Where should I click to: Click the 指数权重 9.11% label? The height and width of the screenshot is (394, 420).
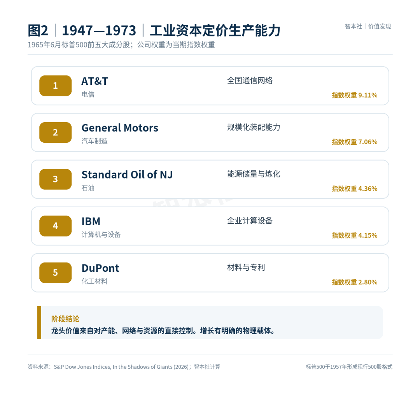[x=354, y=95]
